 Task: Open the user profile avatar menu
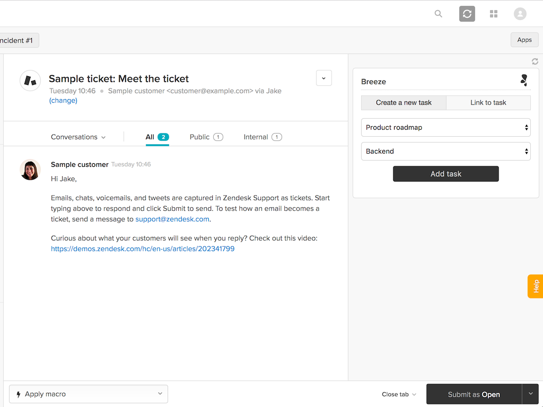[520, 14]
